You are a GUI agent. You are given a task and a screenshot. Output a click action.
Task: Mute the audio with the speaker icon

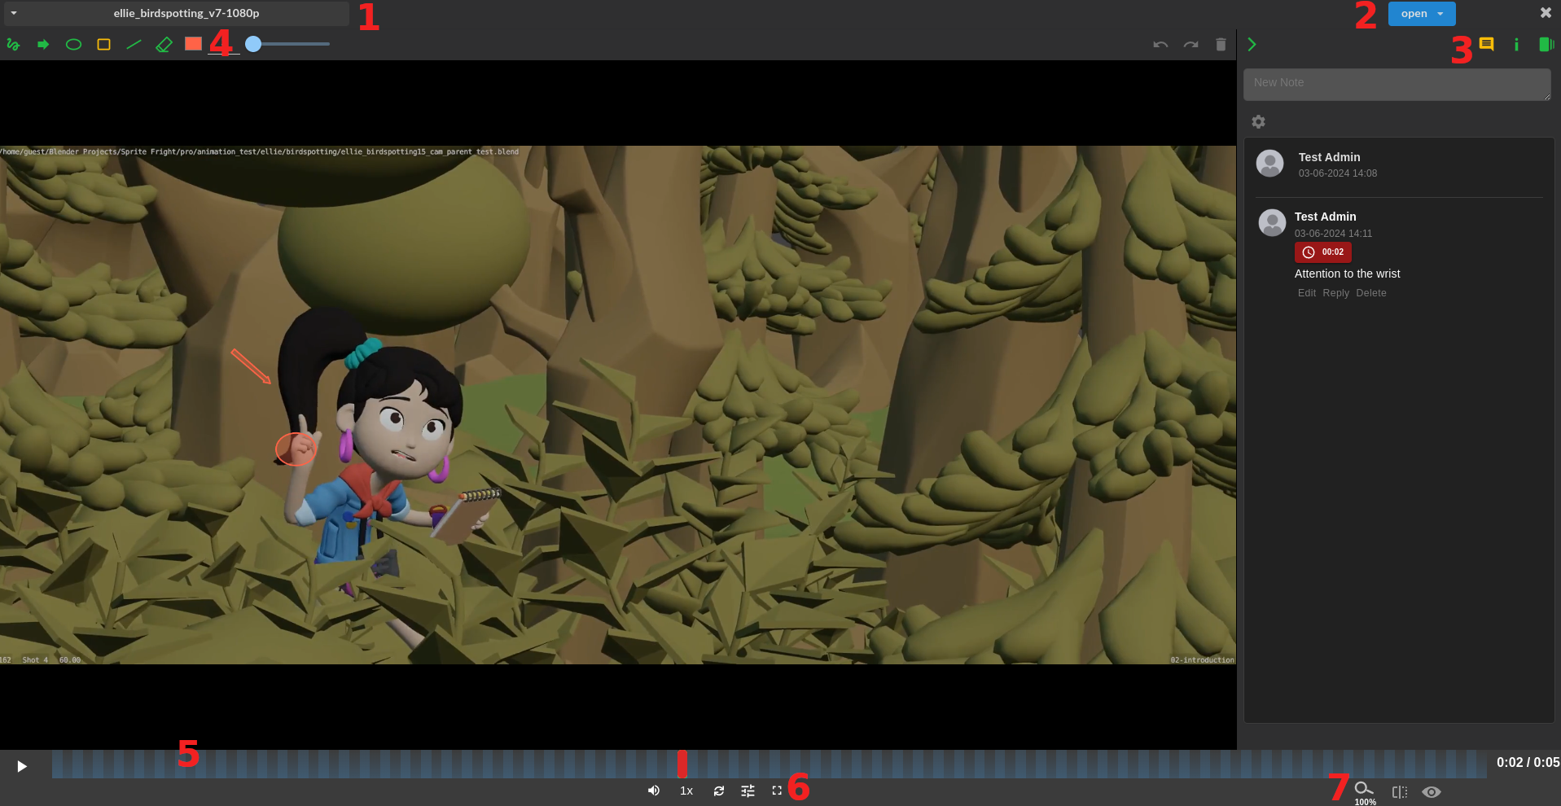[653, 791]
